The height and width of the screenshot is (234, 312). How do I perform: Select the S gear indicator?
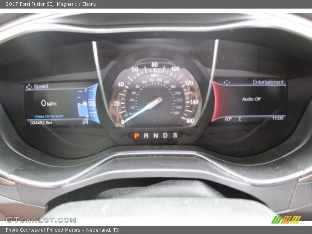point(175,135)
